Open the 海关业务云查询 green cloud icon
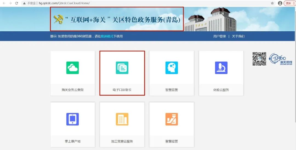 coord(73,68)
